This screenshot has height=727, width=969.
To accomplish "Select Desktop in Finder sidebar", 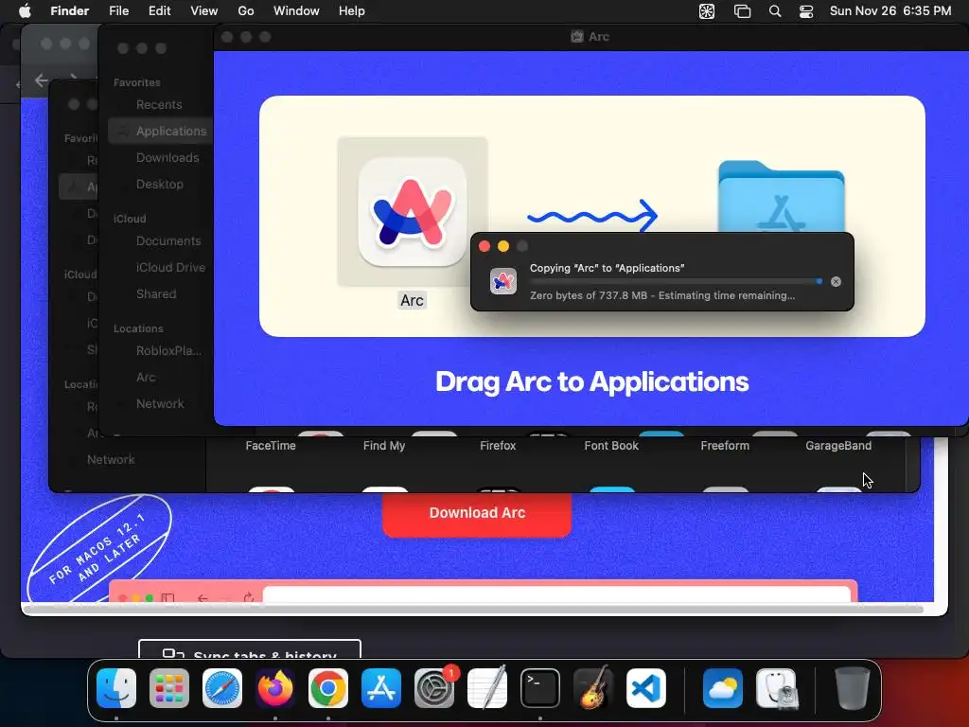I will tap(161, 185).
